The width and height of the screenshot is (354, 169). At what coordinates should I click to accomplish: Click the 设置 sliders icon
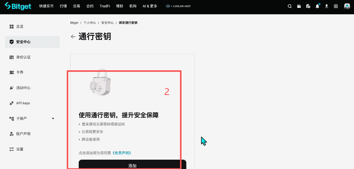(12, 149)
